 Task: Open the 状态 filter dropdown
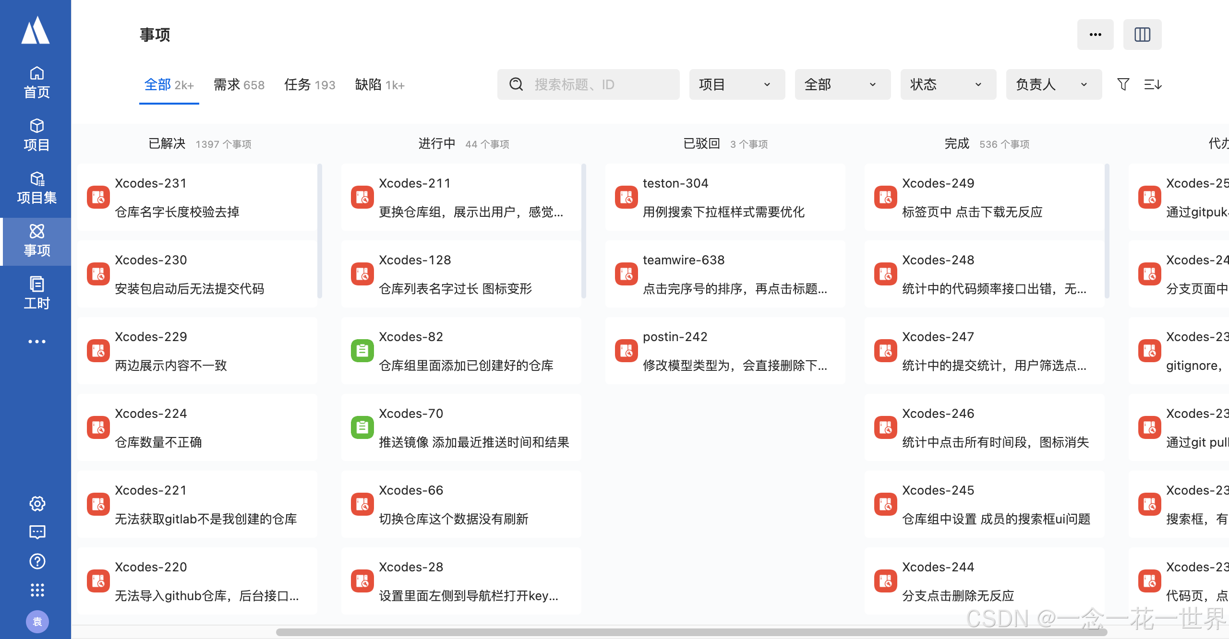(948, 84)
